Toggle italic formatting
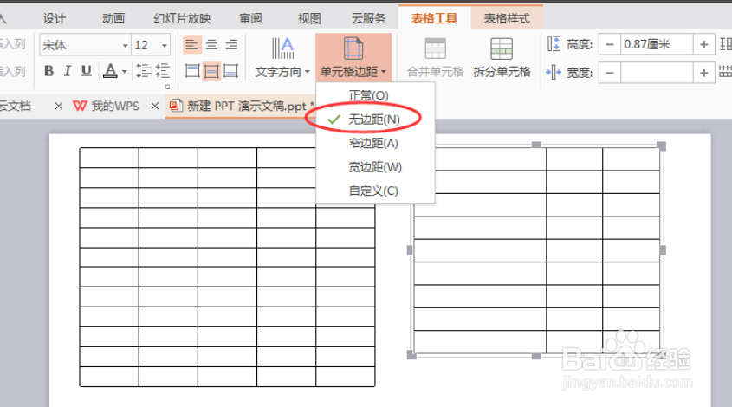Screen dimensions: 732x407 tap(68, 71)
